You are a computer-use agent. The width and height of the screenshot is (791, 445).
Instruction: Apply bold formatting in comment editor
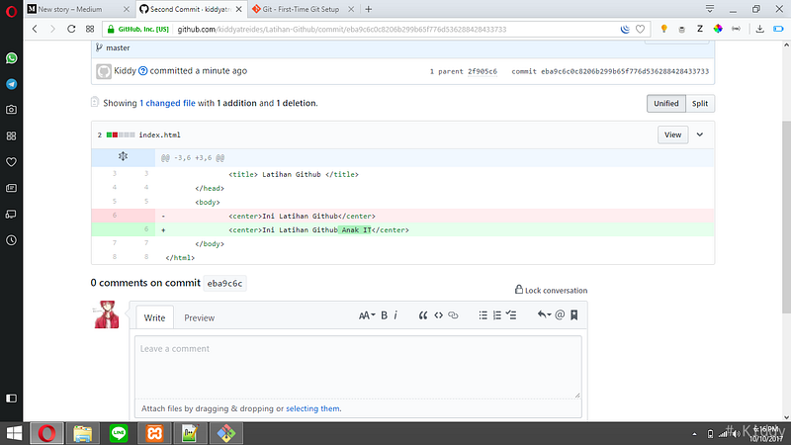pos(384,315)
